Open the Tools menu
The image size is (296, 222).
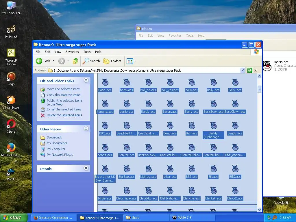[87, 52]
